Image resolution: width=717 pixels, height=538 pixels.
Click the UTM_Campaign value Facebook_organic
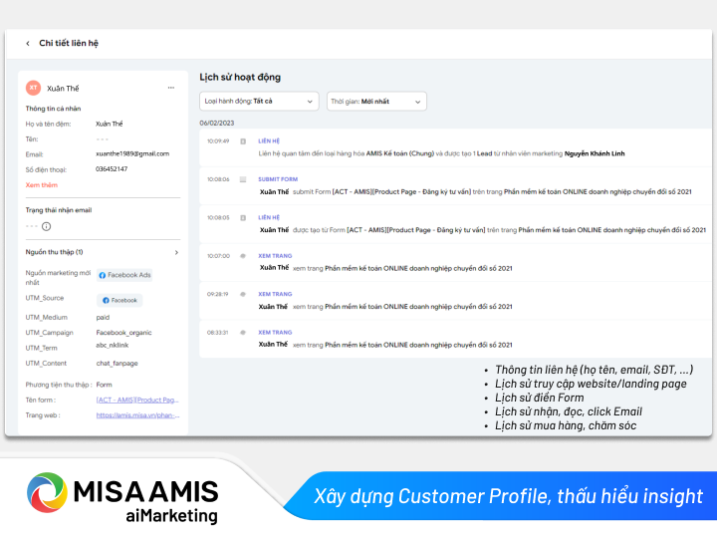coord(123,333)
